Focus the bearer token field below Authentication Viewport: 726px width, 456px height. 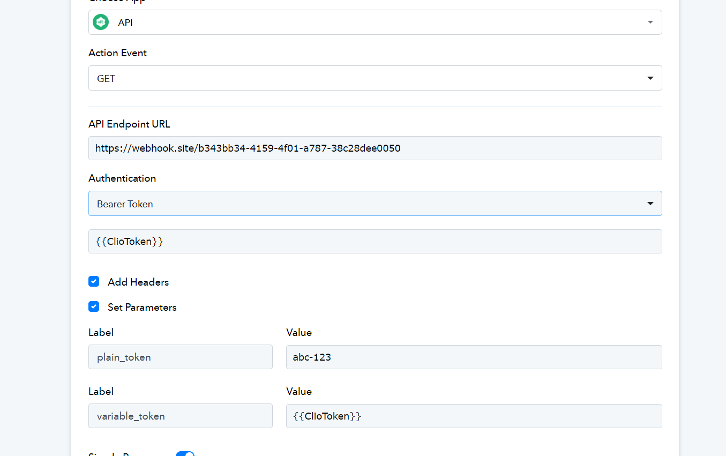tap(375, 242)
